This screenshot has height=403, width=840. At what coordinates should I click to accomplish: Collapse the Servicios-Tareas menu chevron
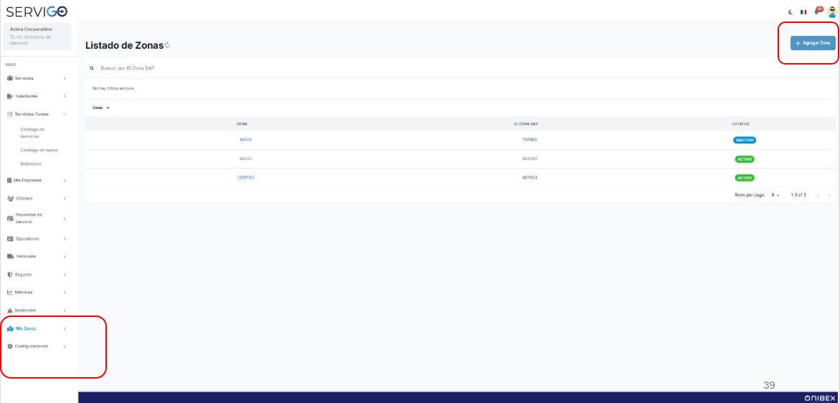[65, 114]
